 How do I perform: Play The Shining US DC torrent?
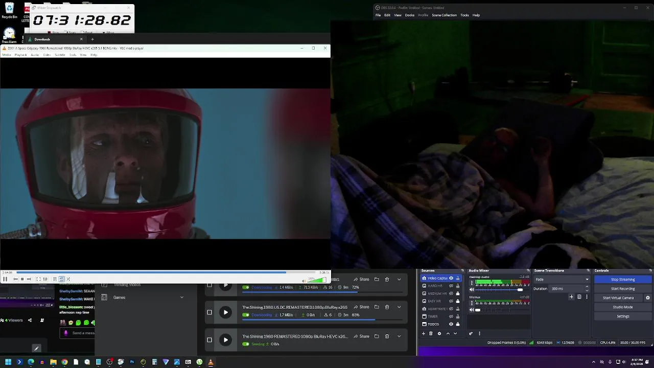(x=225, y=312)
